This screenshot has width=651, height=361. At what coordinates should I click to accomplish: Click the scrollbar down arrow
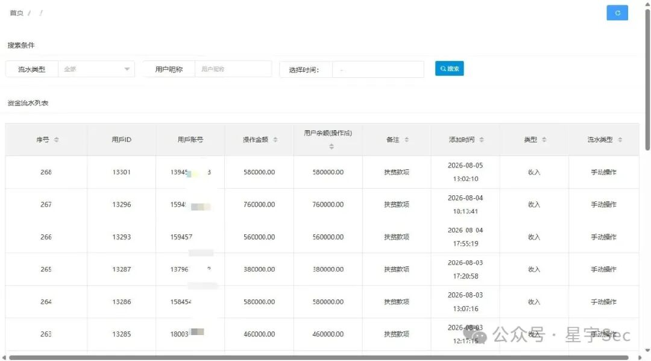click(647, 351)
